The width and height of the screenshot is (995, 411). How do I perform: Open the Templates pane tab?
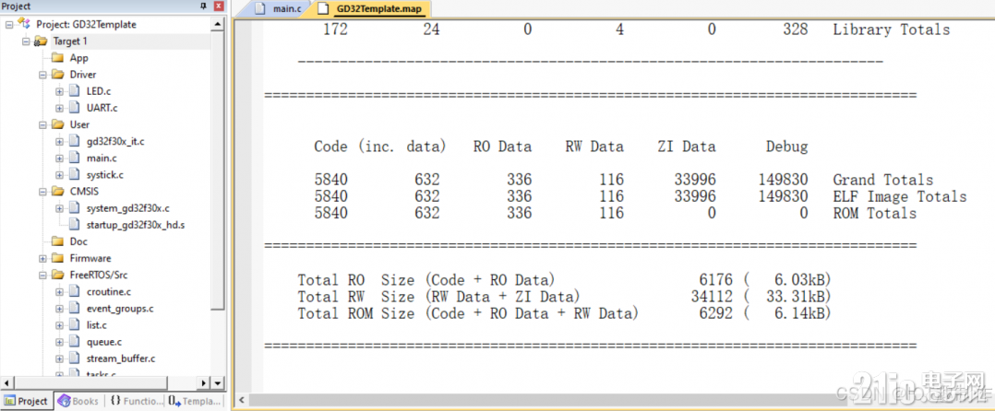point(194,401)
